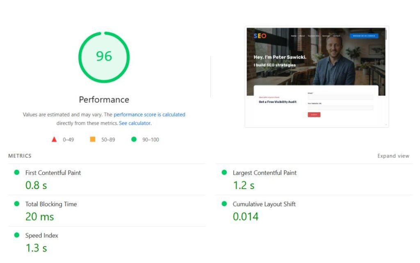The width and height of the screenshot is (420, 263).
Task: Click the red Submit button in the form
Action: pos(314,115)
